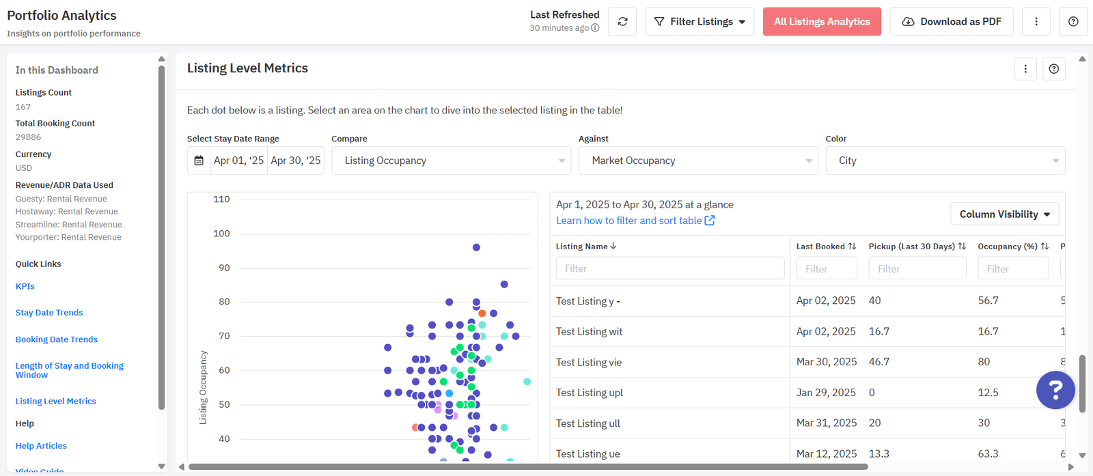Click the 56.7 occupancy cell
The width and height of the screenshot is (1093, 476).
[x=988, y=300]
